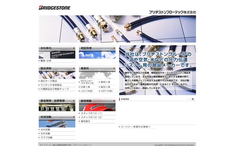Open the 採用情報 section header

pos(97,101)
